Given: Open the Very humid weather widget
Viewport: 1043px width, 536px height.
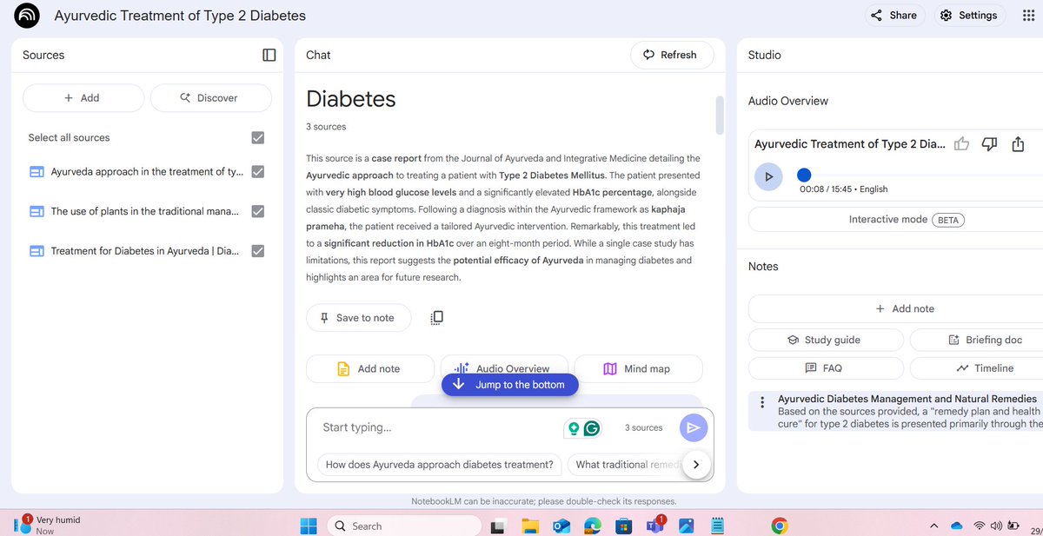Looking at the screenshot, I should [48, 525].
